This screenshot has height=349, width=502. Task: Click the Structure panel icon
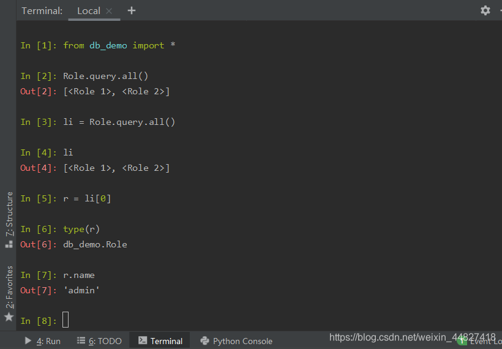[9, 244]
